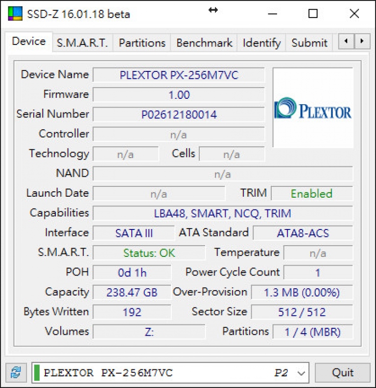Click the ATA Standard value ATA8-ACS

(303, 233)
